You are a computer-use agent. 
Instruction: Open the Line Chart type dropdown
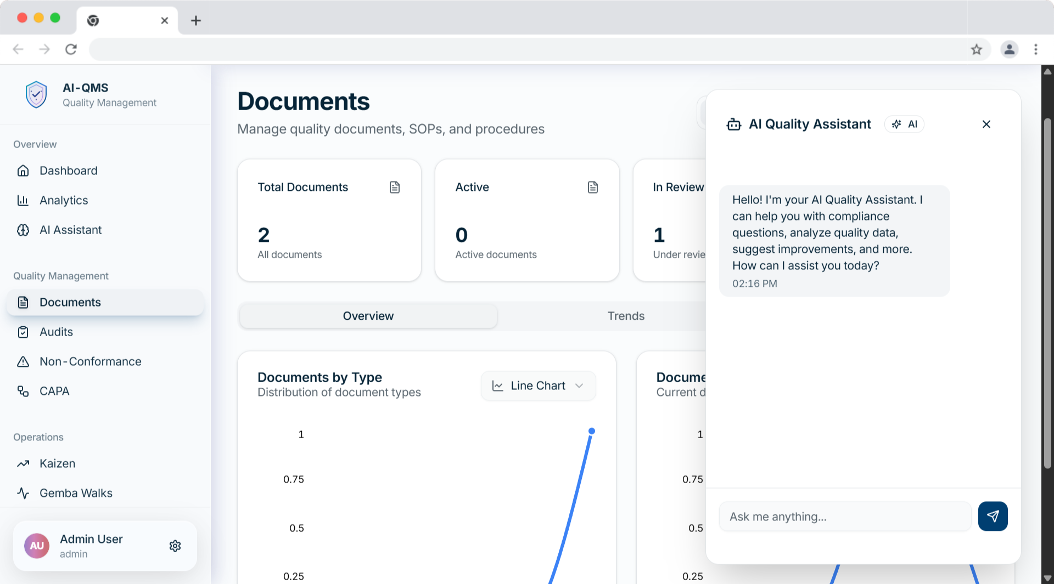[538, 386]
